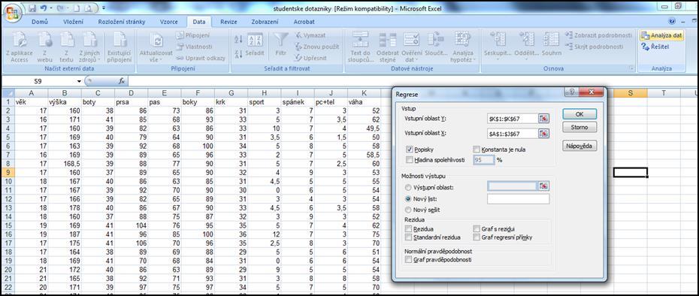This screenshot has width=699, height=296.
Task: Open the Customize Quick Access Toolbar arrow
Action: click(x=104, y=8)
